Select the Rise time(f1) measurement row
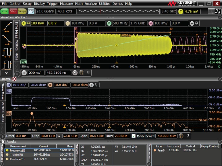The image size is (222, 166). tap(39, 159)
